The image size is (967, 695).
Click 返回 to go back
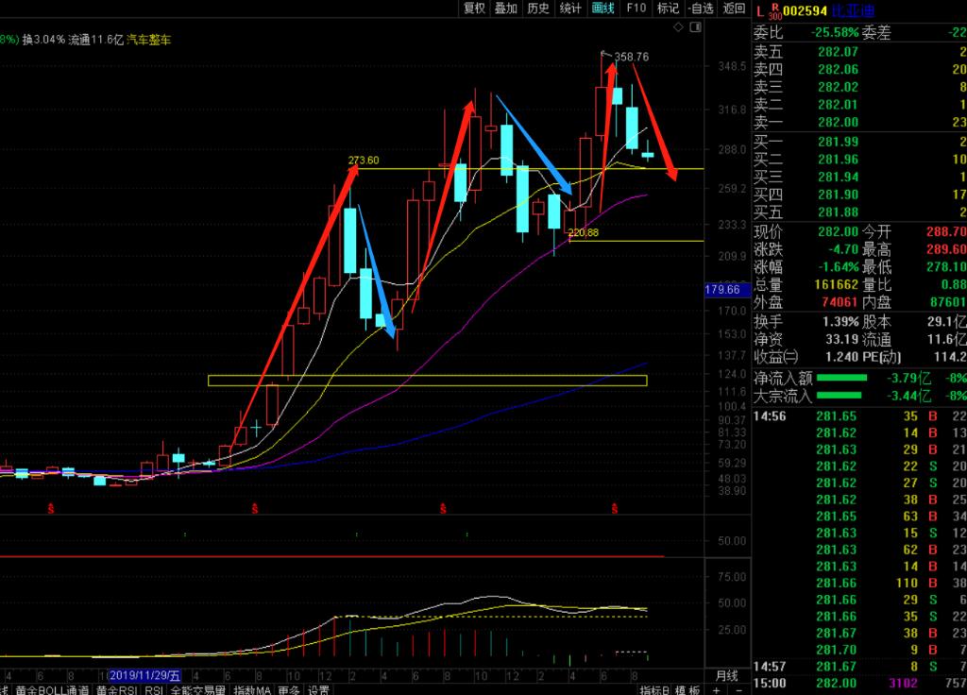734,8
